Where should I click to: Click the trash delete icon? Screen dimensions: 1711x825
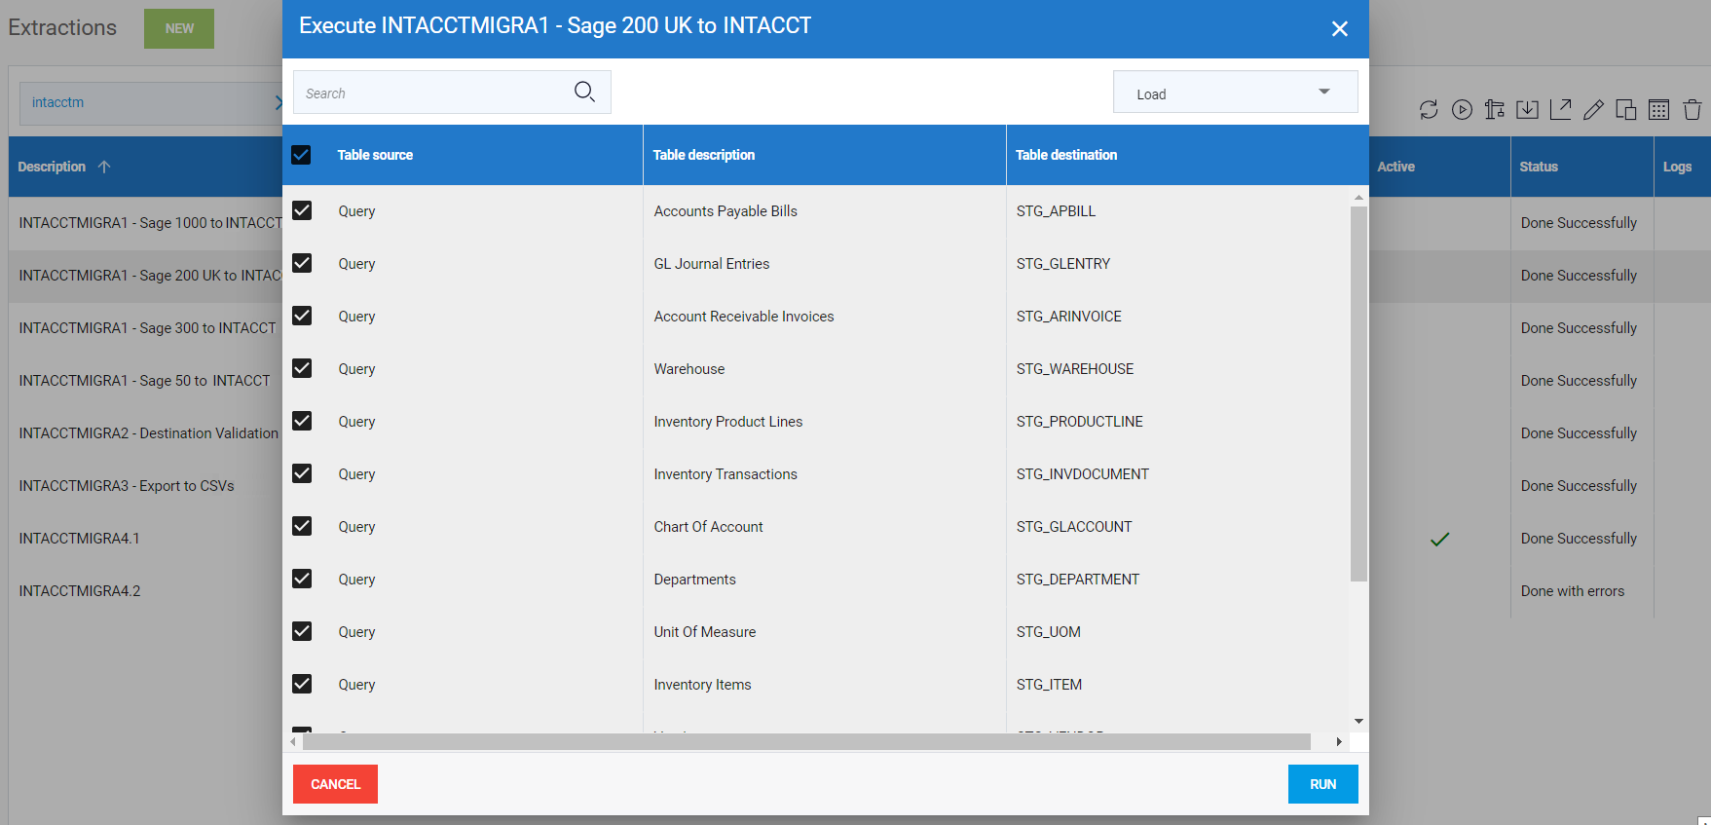click(x=1692, y=110)
